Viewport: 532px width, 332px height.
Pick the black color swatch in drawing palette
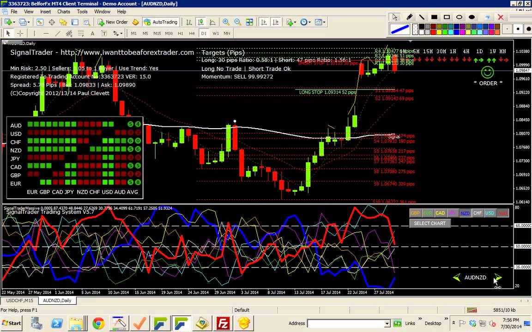(x=422, y=26)
